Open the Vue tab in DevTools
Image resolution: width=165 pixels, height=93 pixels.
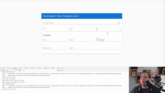[x=62, y=68]
